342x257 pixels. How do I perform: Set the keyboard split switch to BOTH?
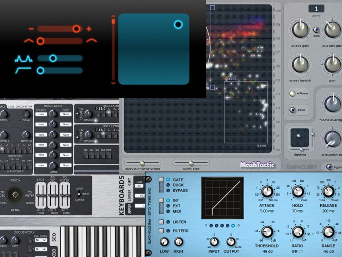click(79, 194)
